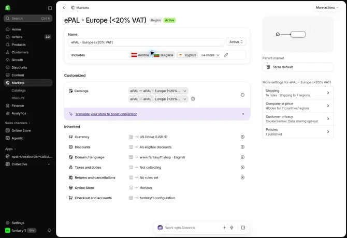347x238 pixels.
Task: Open the first ePAL catalog dropdown
Action: [x=158, y=91]
